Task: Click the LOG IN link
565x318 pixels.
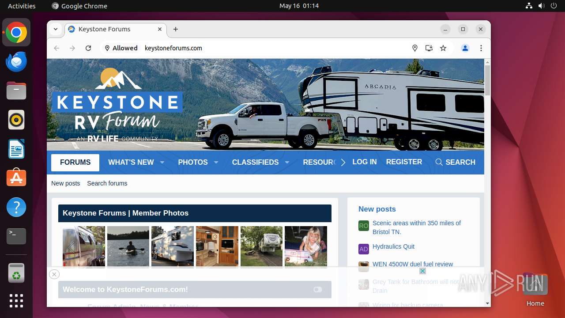Action: coord(365,162)
